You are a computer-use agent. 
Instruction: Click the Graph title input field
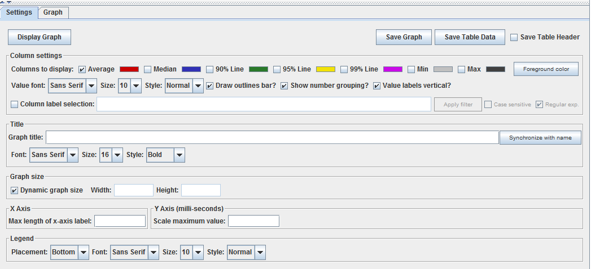273,137
